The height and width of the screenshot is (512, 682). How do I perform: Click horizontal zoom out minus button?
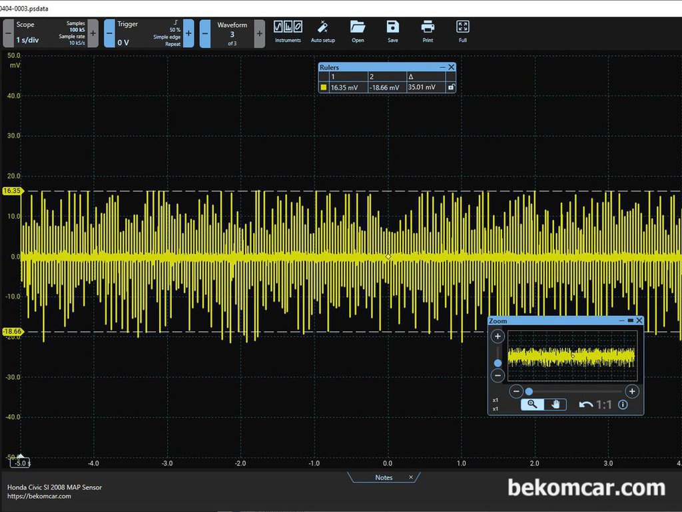coord(516,391)
